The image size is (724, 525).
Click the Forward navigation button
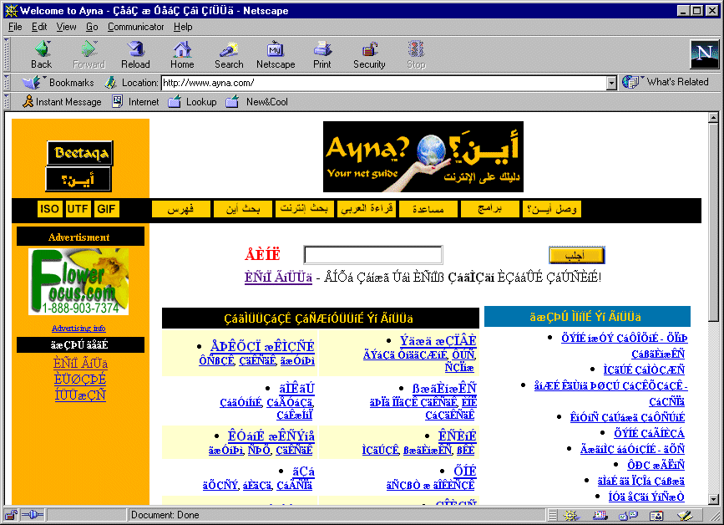(x=89, y=55)
